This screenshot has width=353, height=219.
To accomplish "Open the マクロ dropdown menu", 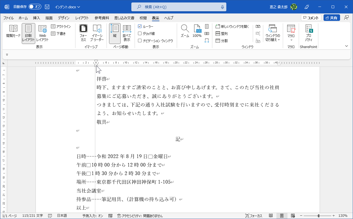I will 291,33.
